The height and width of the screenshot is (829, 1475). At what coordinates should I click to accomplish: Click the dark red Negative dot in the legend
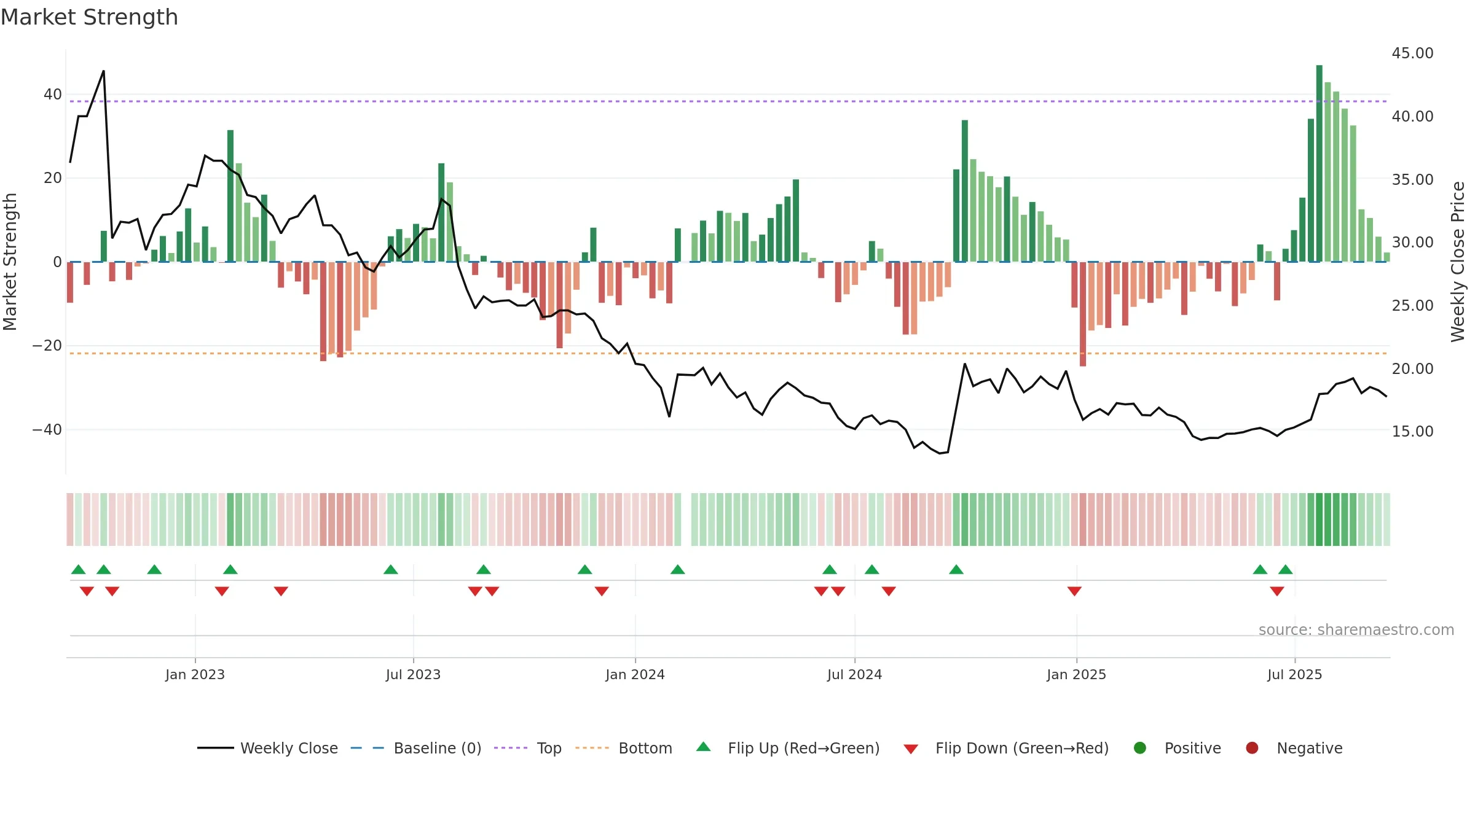click(x=1252, y=748)
